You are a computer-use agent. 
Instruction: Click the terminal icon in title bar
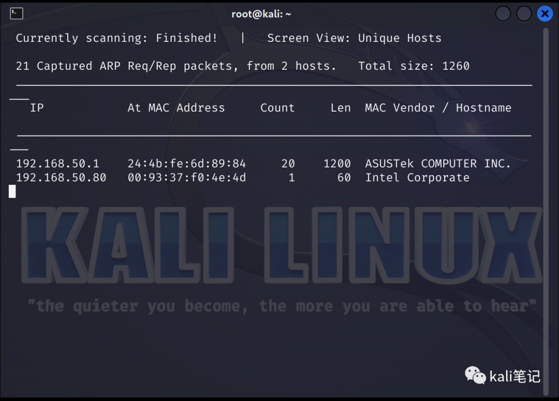17,13
